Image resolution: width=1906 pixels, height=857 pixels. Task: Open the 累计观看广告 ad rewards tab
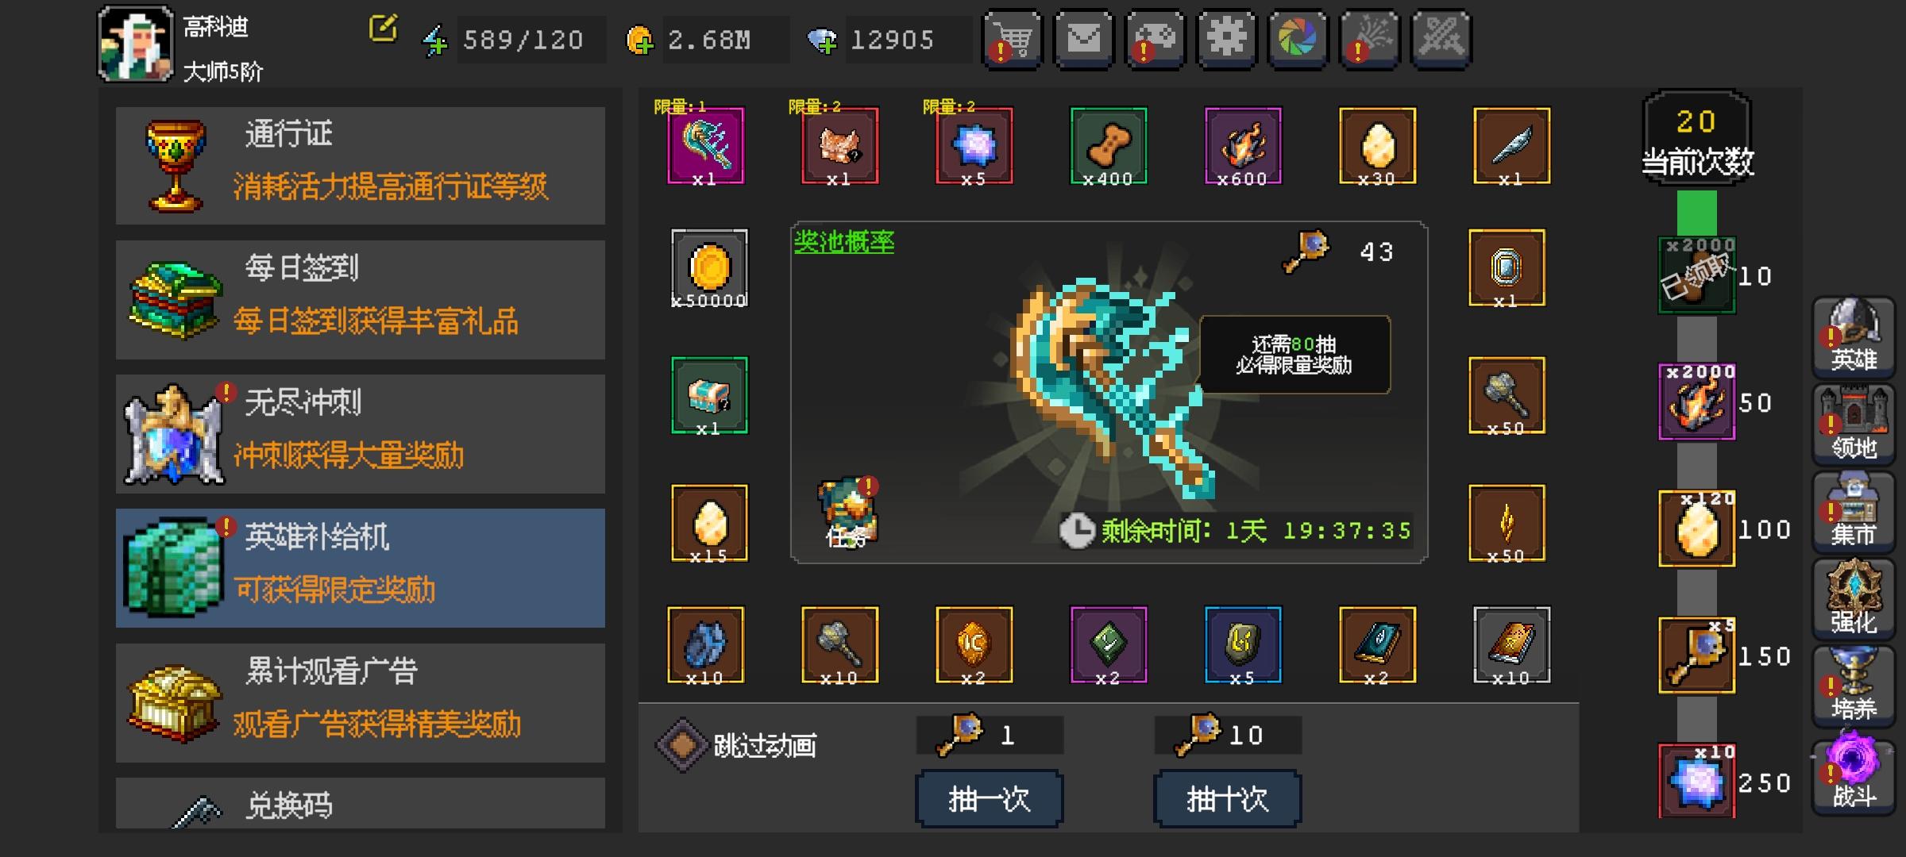point(361,702)
